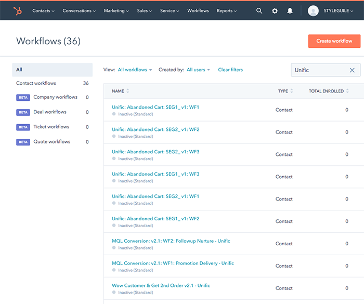The width and height of the screenshot is (364, 304).
Task: Click Inactive (Standard) under SEG2_ v1: WF3
Action: [x=136, y=158]
